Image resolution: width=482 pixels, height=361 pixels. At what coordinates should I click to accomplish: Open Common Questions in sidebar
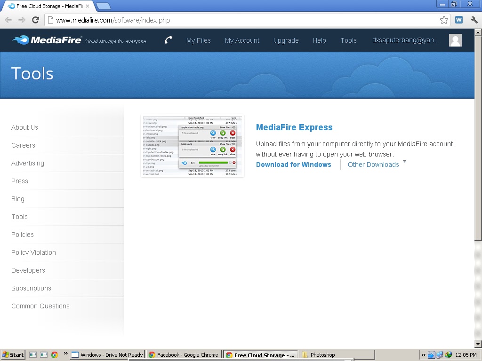pos(40,306)
